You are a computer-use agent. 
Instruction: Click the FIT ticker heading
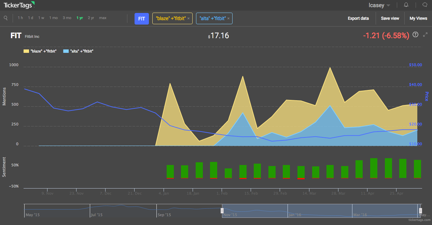[x=16, y=35]
